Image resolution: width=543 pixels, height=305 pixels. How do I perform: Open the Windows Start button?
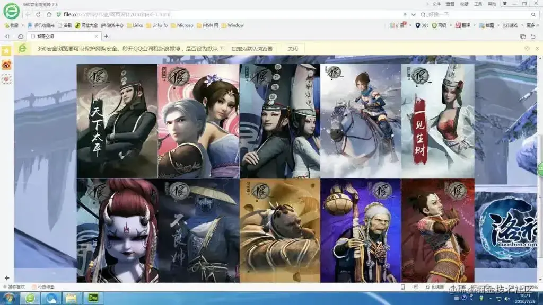8,298
